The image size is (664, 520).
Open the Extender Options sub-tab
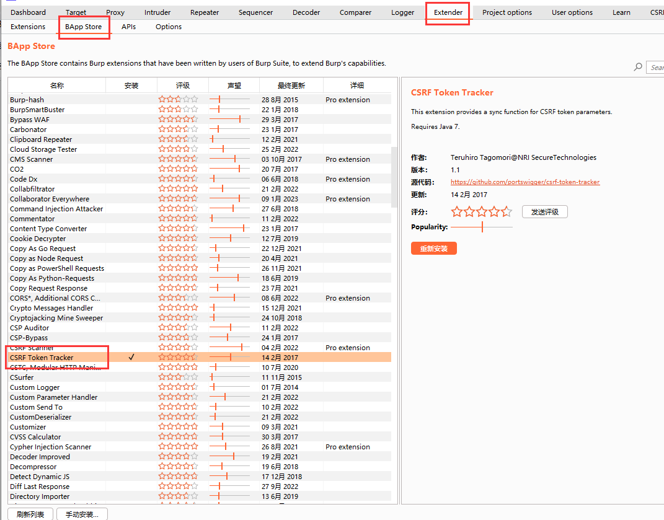[169, 27]
